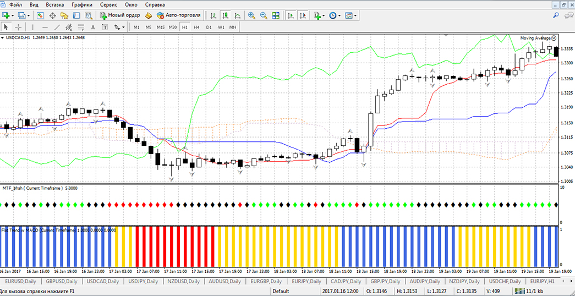Expand the Profiles dropdown arrow

point(29,15)
